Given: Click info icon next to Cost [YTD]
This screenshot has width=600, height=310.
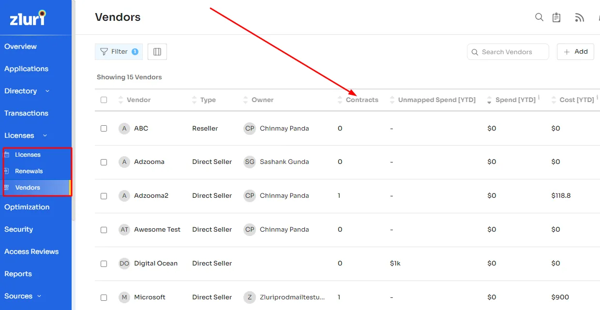Looking at the screenshot, I should tap(598, 97).
